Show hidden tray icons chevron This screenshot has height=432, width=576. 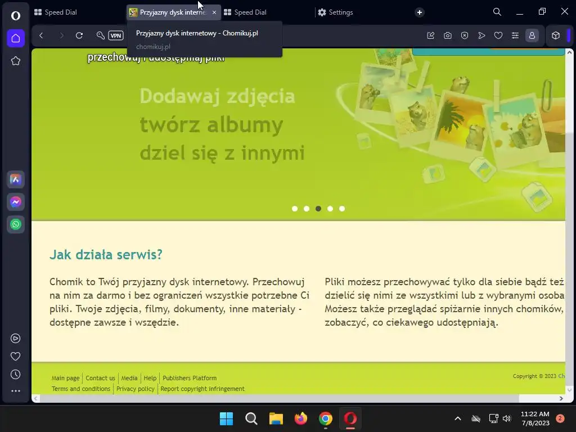point(458,418)
